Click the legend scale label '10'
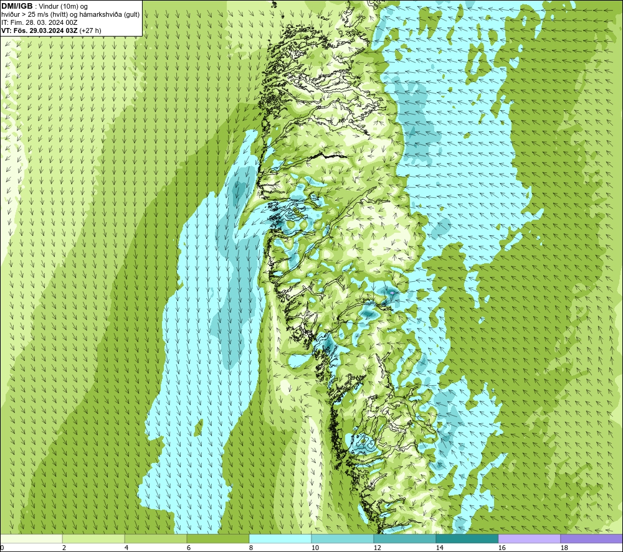Image resolution: width=623 pixels, height=552 pixels. click(x=315, y=548)
